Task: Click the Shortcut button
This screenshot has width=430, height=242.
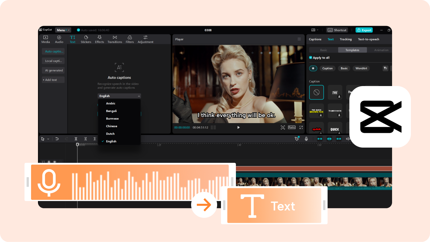Action: pos(337,30)
